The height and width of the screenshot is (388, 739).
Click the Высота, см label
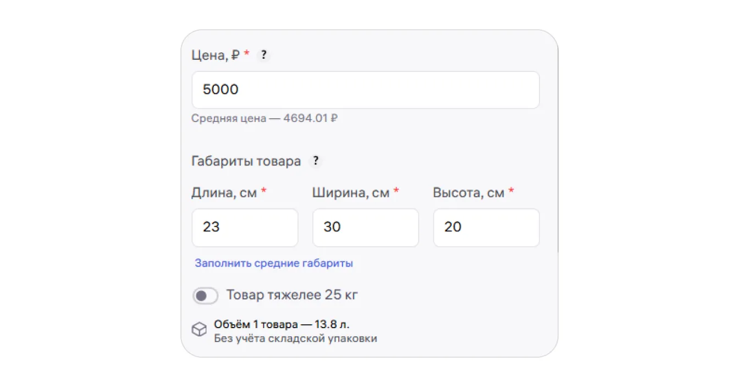468,193
